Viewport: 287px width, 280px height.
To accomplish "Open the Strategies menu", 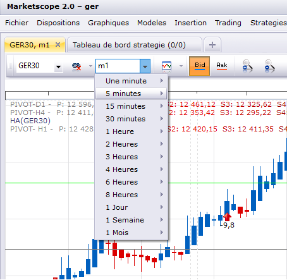I will click(269, 23).
